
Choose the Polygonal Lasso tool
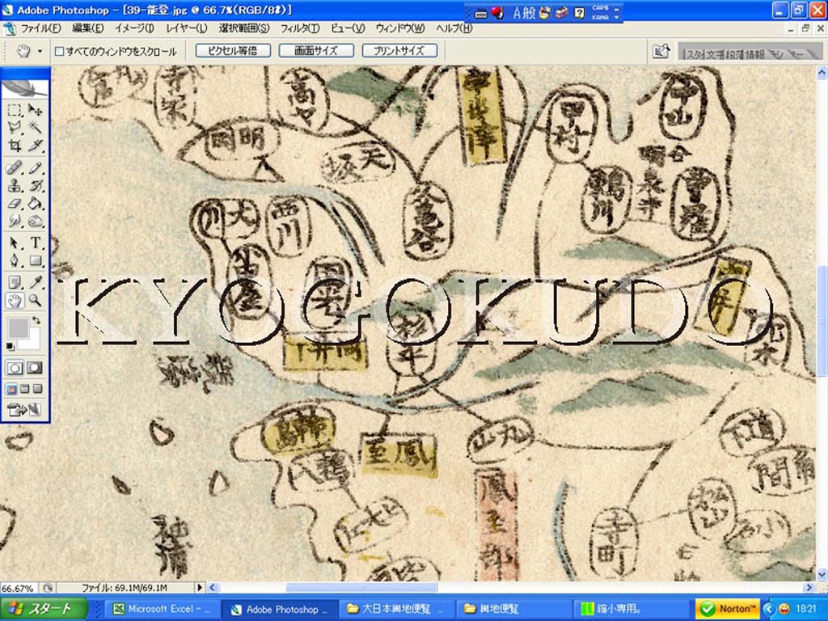tap(15, 127)
